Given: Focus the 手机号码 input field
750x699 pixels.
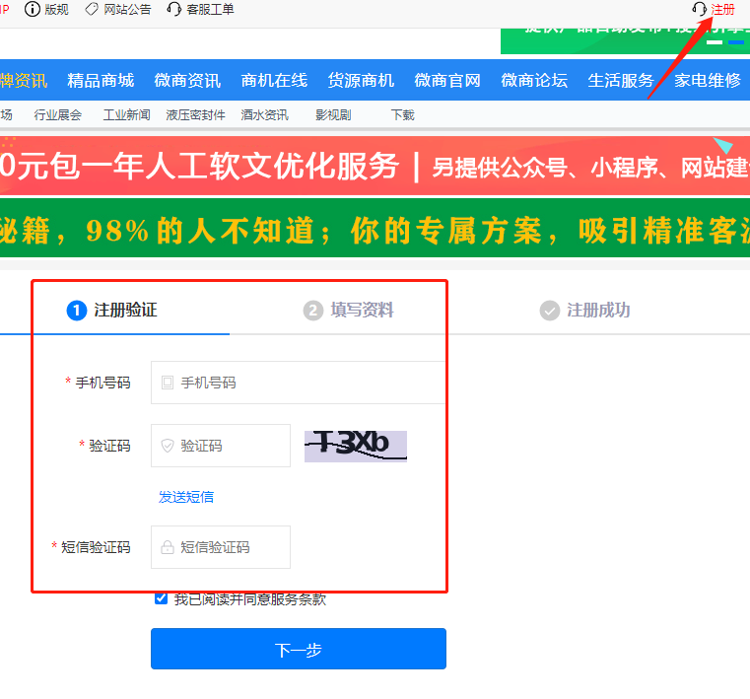Looking at the screenshot, I should coord(298,383).
